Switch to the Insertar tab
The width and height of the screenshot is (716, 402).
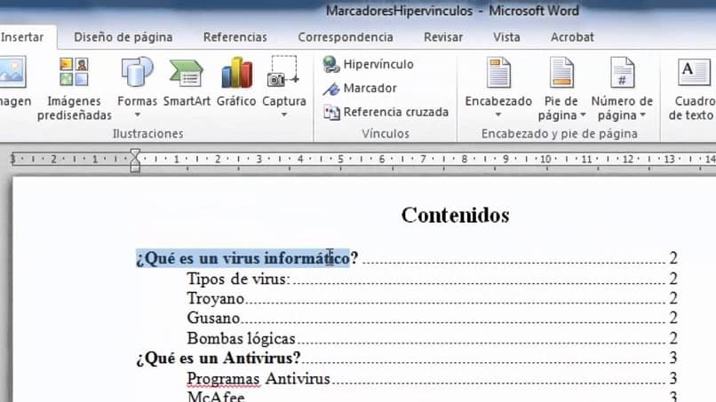point(22,37)
